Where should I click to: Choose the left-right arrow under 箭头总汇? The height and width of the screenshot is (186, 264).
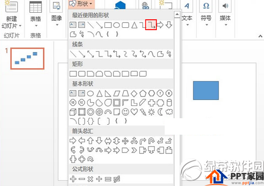tap(108, 141)
